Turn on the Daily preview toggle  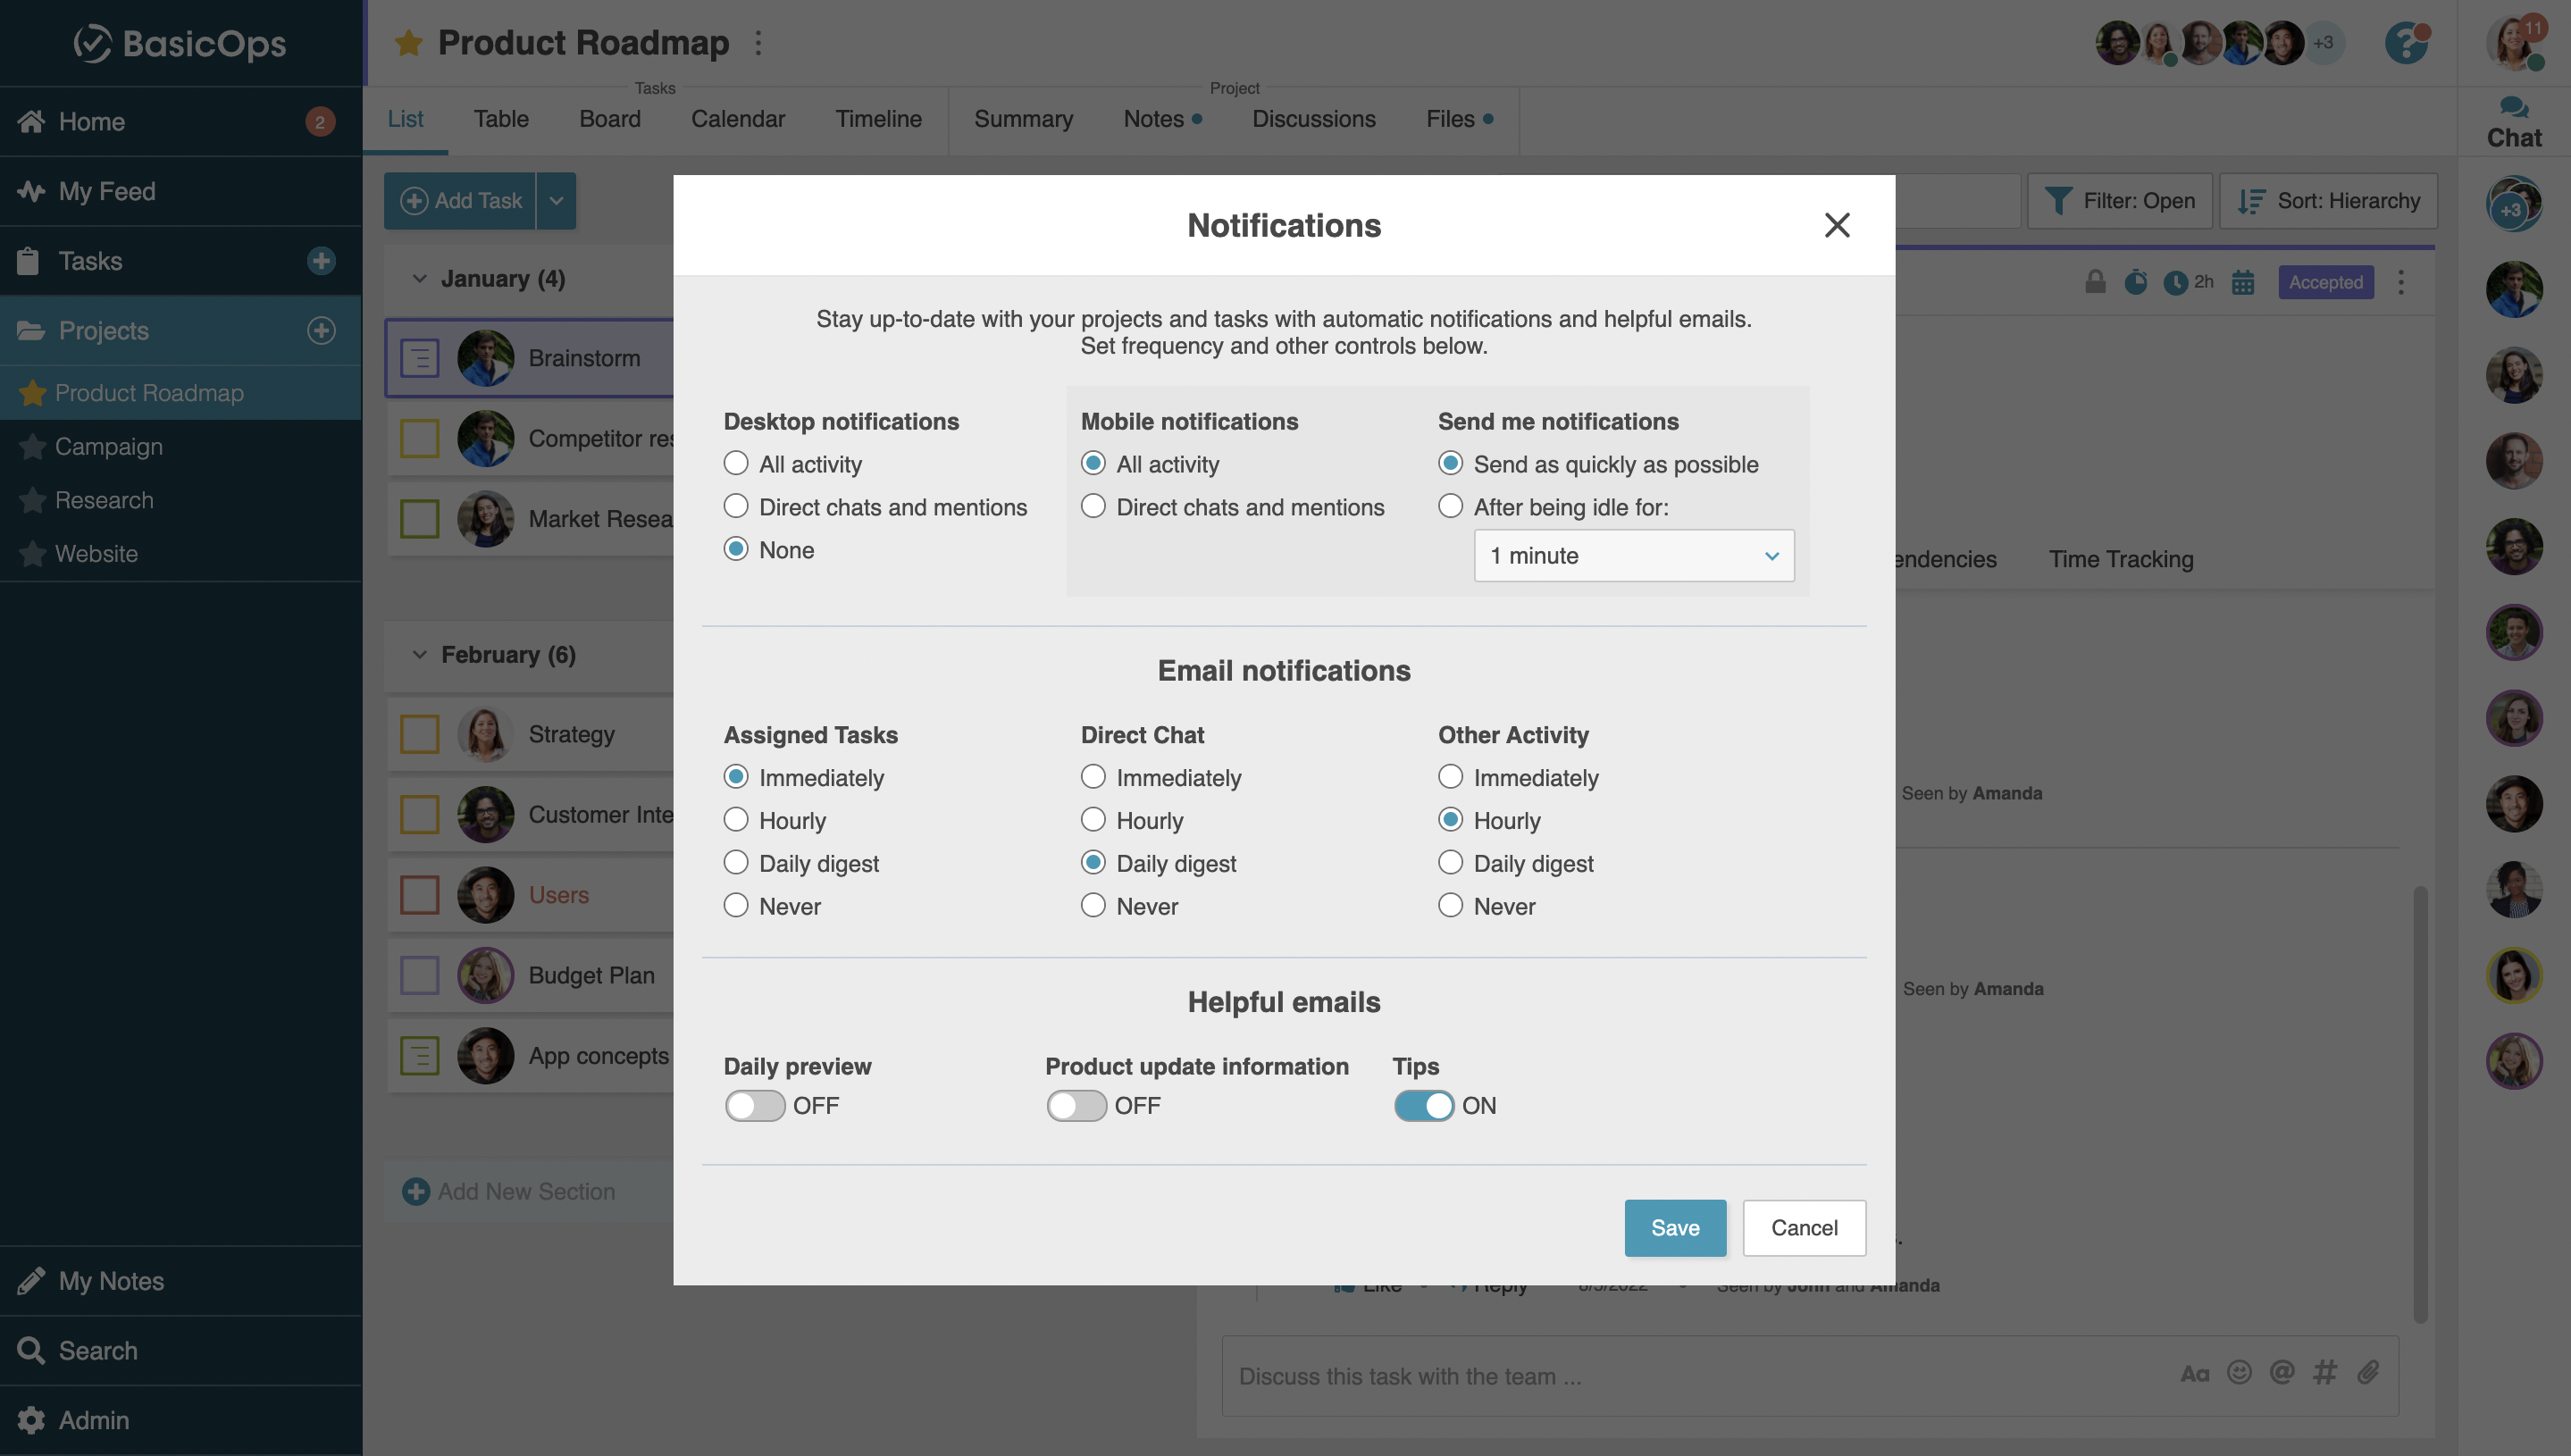pos(755,1105)
